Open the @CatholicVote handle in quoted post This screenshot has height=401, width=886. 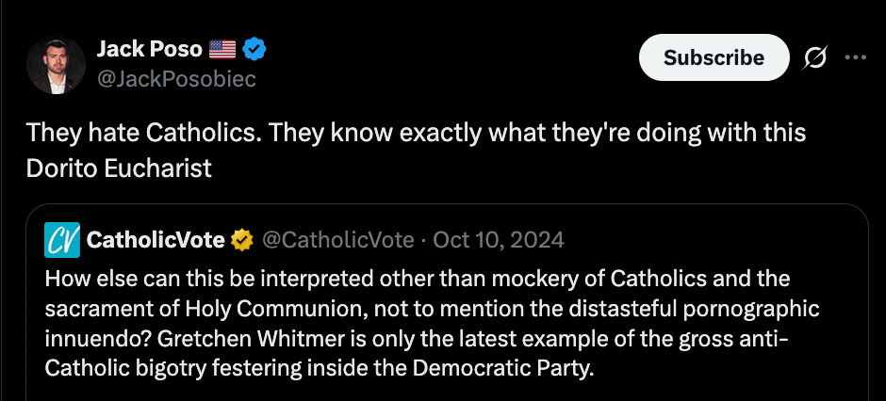tap(336, 240)
